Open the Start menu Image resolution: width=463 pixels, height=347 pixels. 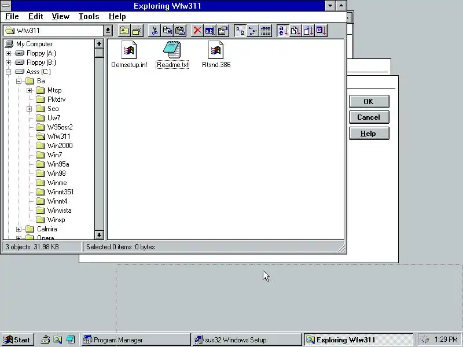(17, 340)
